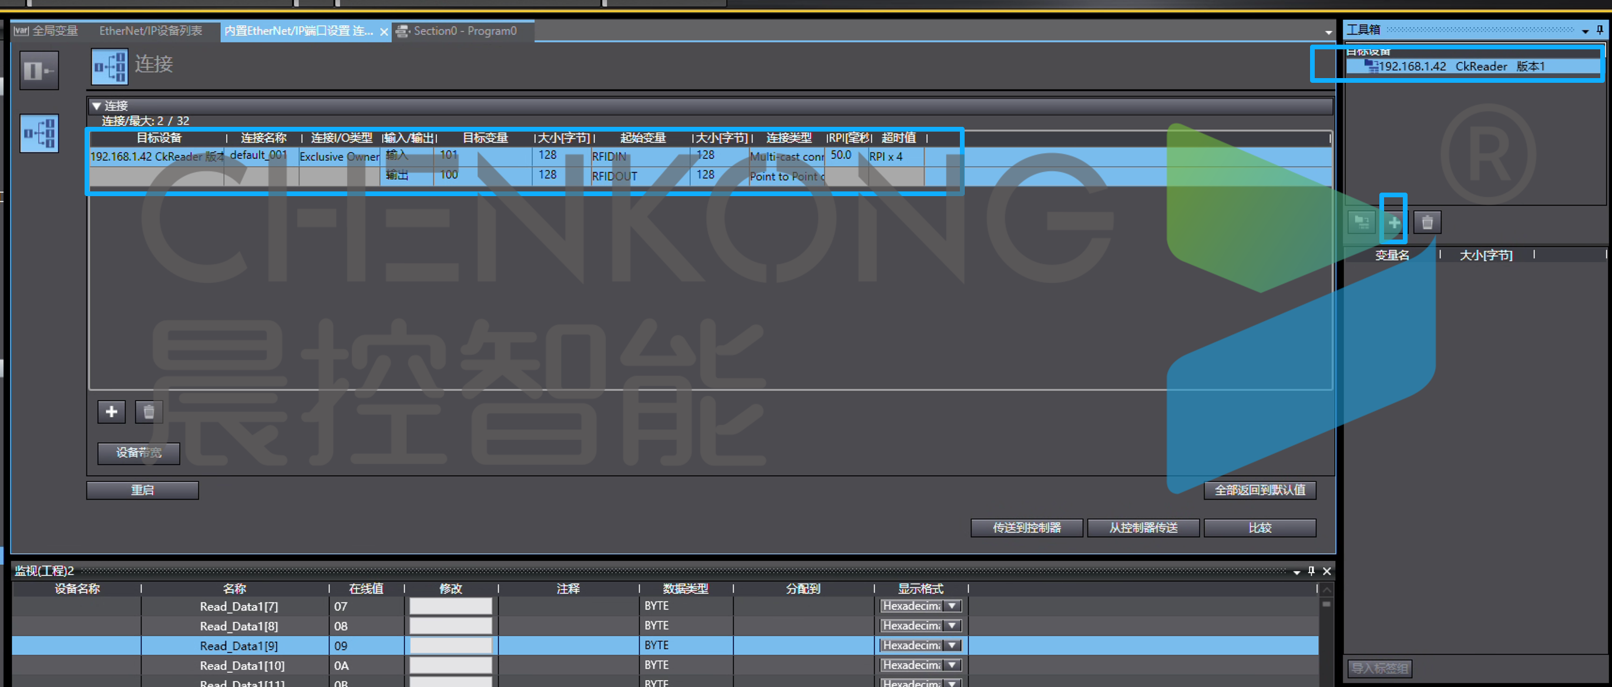Delete target device in toolbox

coord(1428,222)
